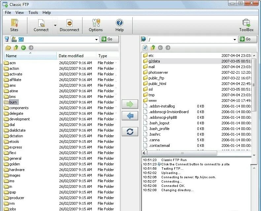Click the Disconnect toolbar icon
This screenshot has height=211, width=261.
coord(69,25)
